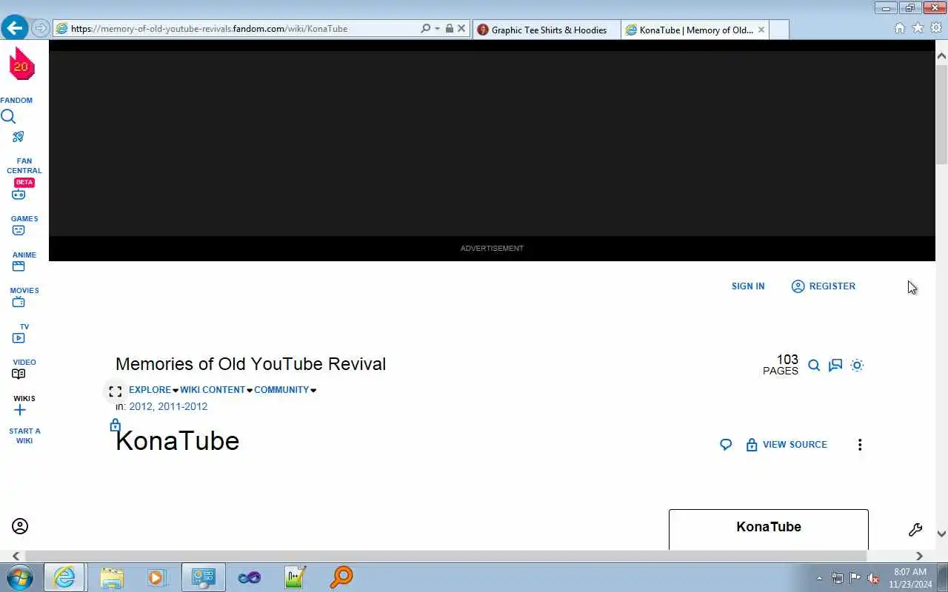Click the 103 PAGES counter
The image size is (948, 592).
[x=781, y=365]
